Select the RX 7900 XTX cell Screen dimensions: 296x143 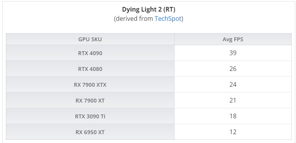[90, 85]
